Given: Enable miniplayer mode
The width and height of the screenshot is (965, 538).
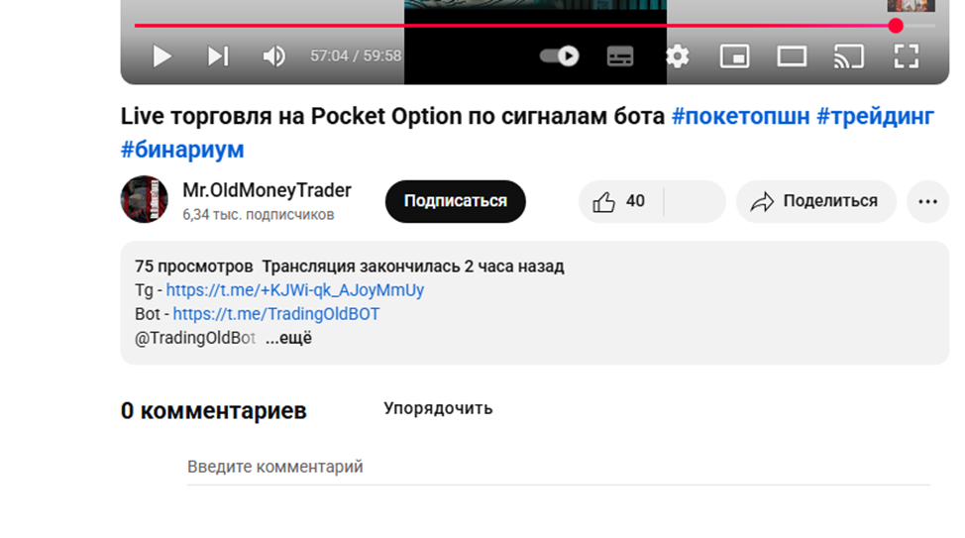Looking at the screenshot, I should [735, 56].
